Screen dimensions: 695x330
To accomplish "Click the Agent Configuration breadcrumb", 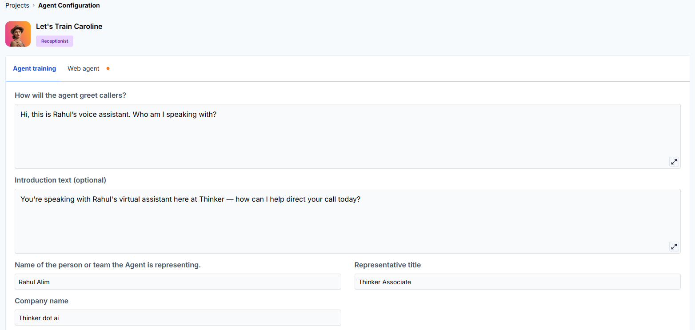I will [69, 5].
